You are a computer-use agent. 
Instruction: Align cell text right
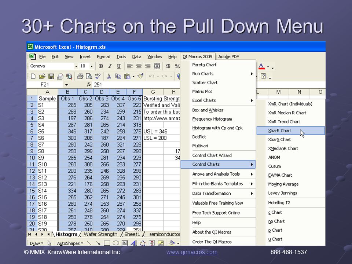pos(147,66)
